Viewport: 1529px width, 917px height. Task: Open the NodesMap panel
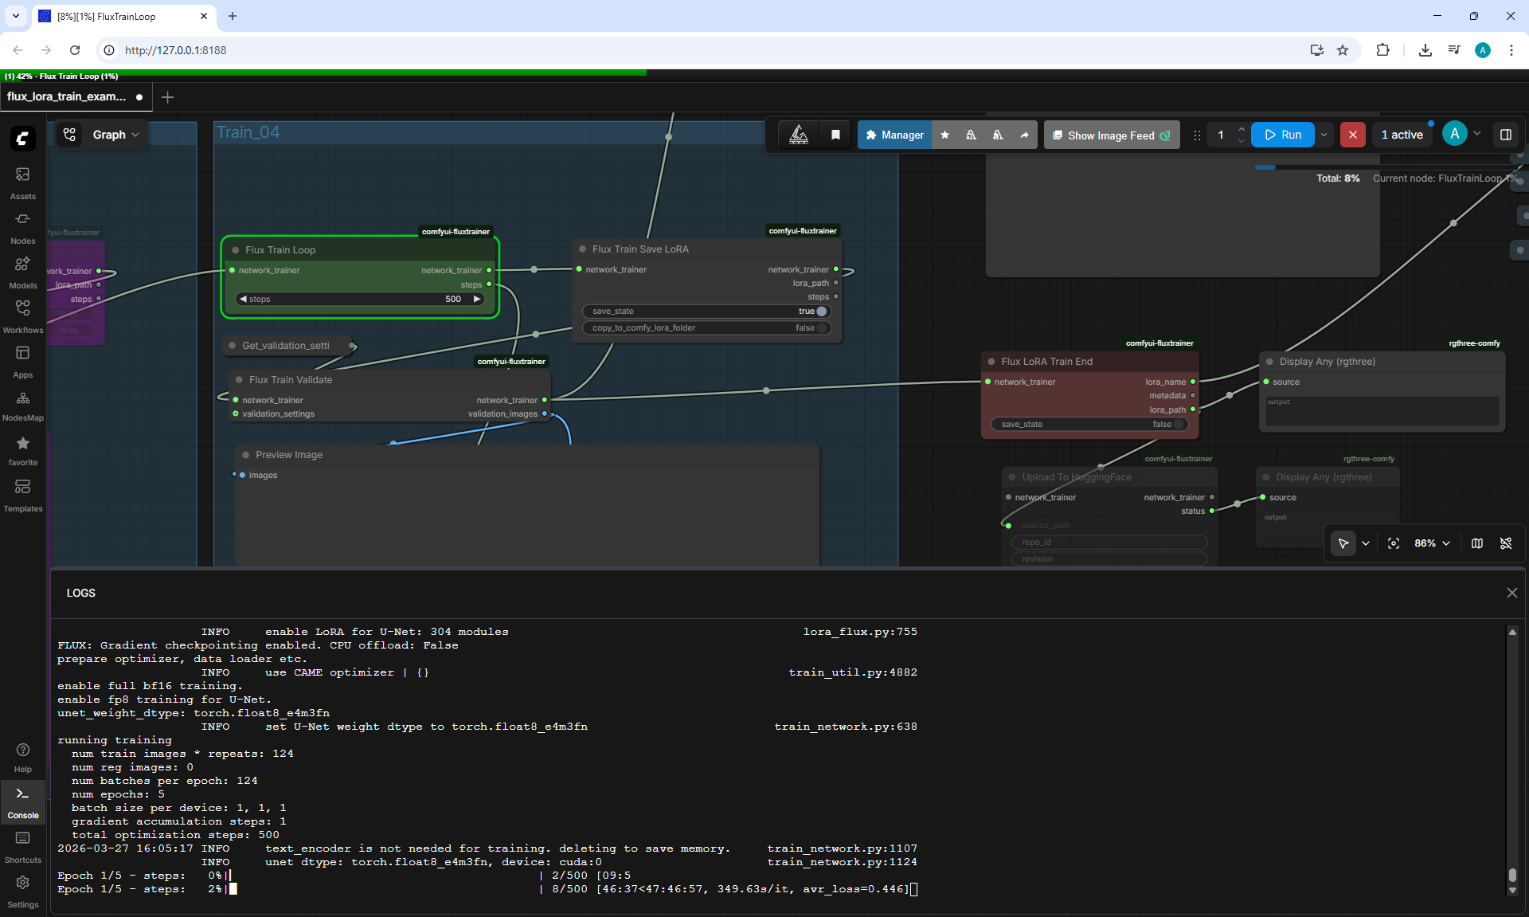point(22,406)
